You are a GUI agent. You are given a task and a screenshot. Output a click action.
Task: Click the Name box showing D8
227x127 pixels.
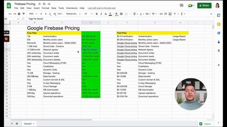pos(11,19)
